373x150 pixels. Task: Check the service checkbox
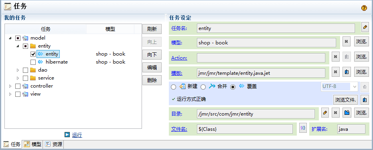coord(25,78)
